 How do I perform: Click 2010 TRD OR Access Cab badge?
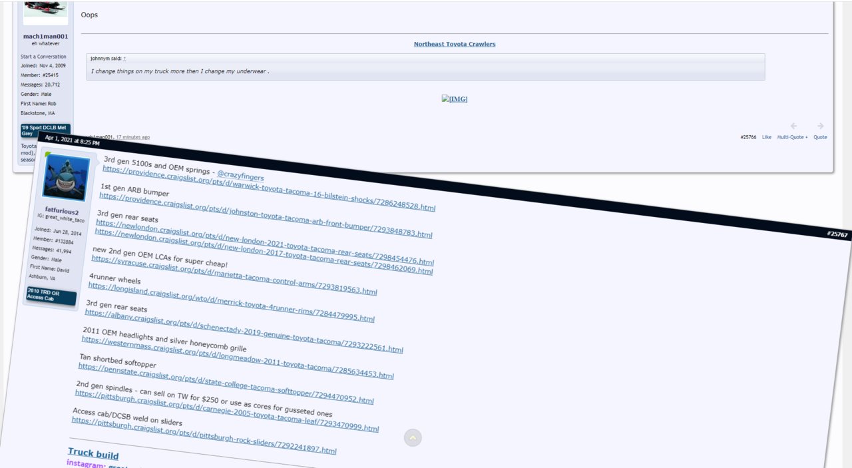point(51,296)
